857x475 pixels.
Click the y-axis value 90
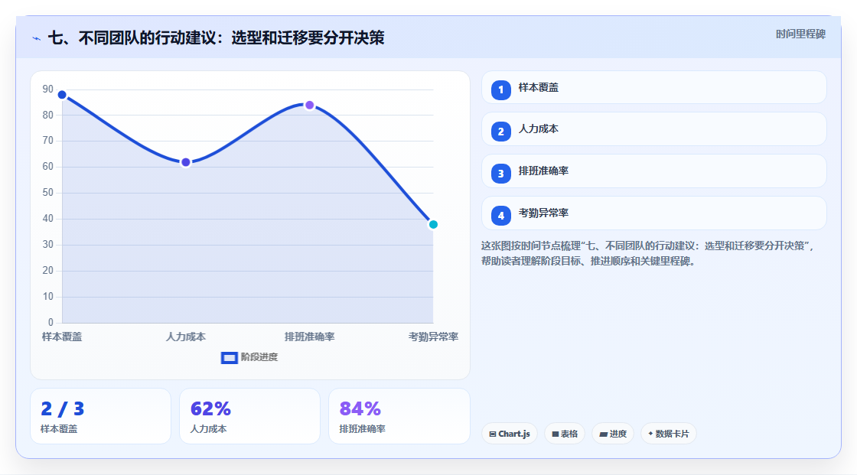tap(48, 89)
